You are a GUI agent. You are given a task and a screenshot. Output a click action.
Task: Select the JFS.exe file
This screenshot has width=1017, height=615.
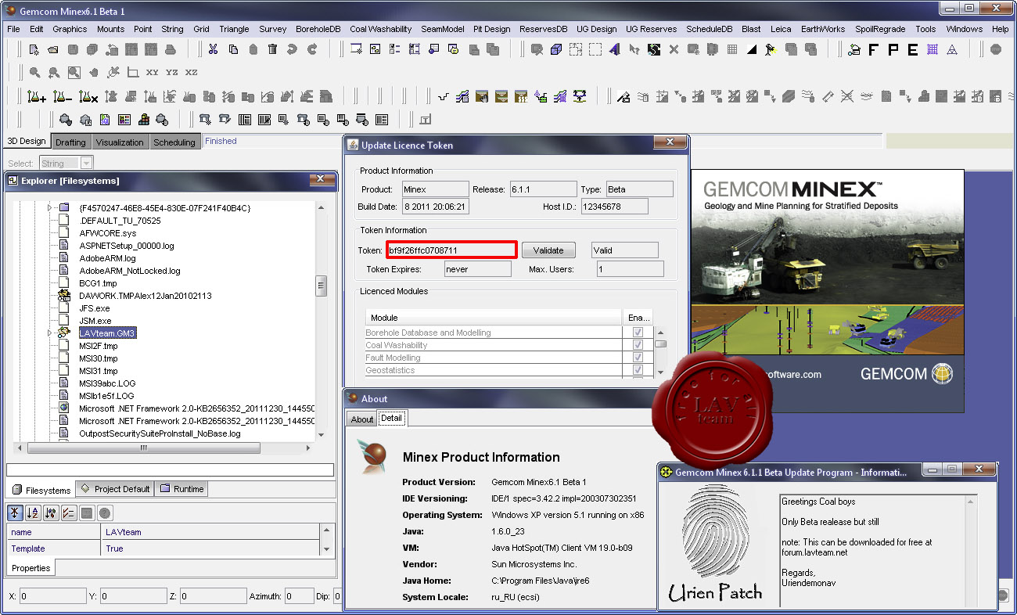click(x=95, y=308)
